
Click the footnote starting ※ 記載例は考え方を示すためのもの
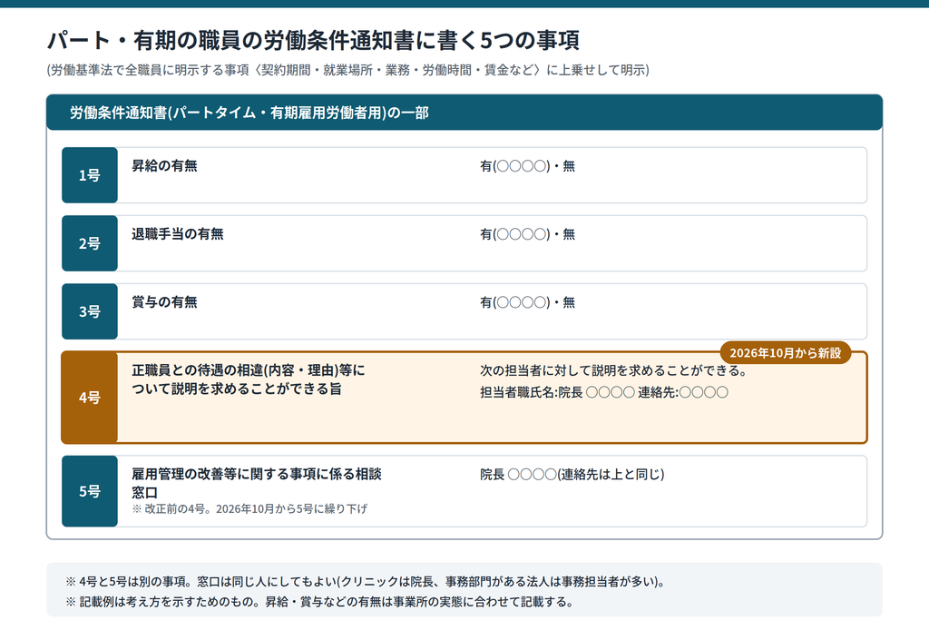(320, 602)
